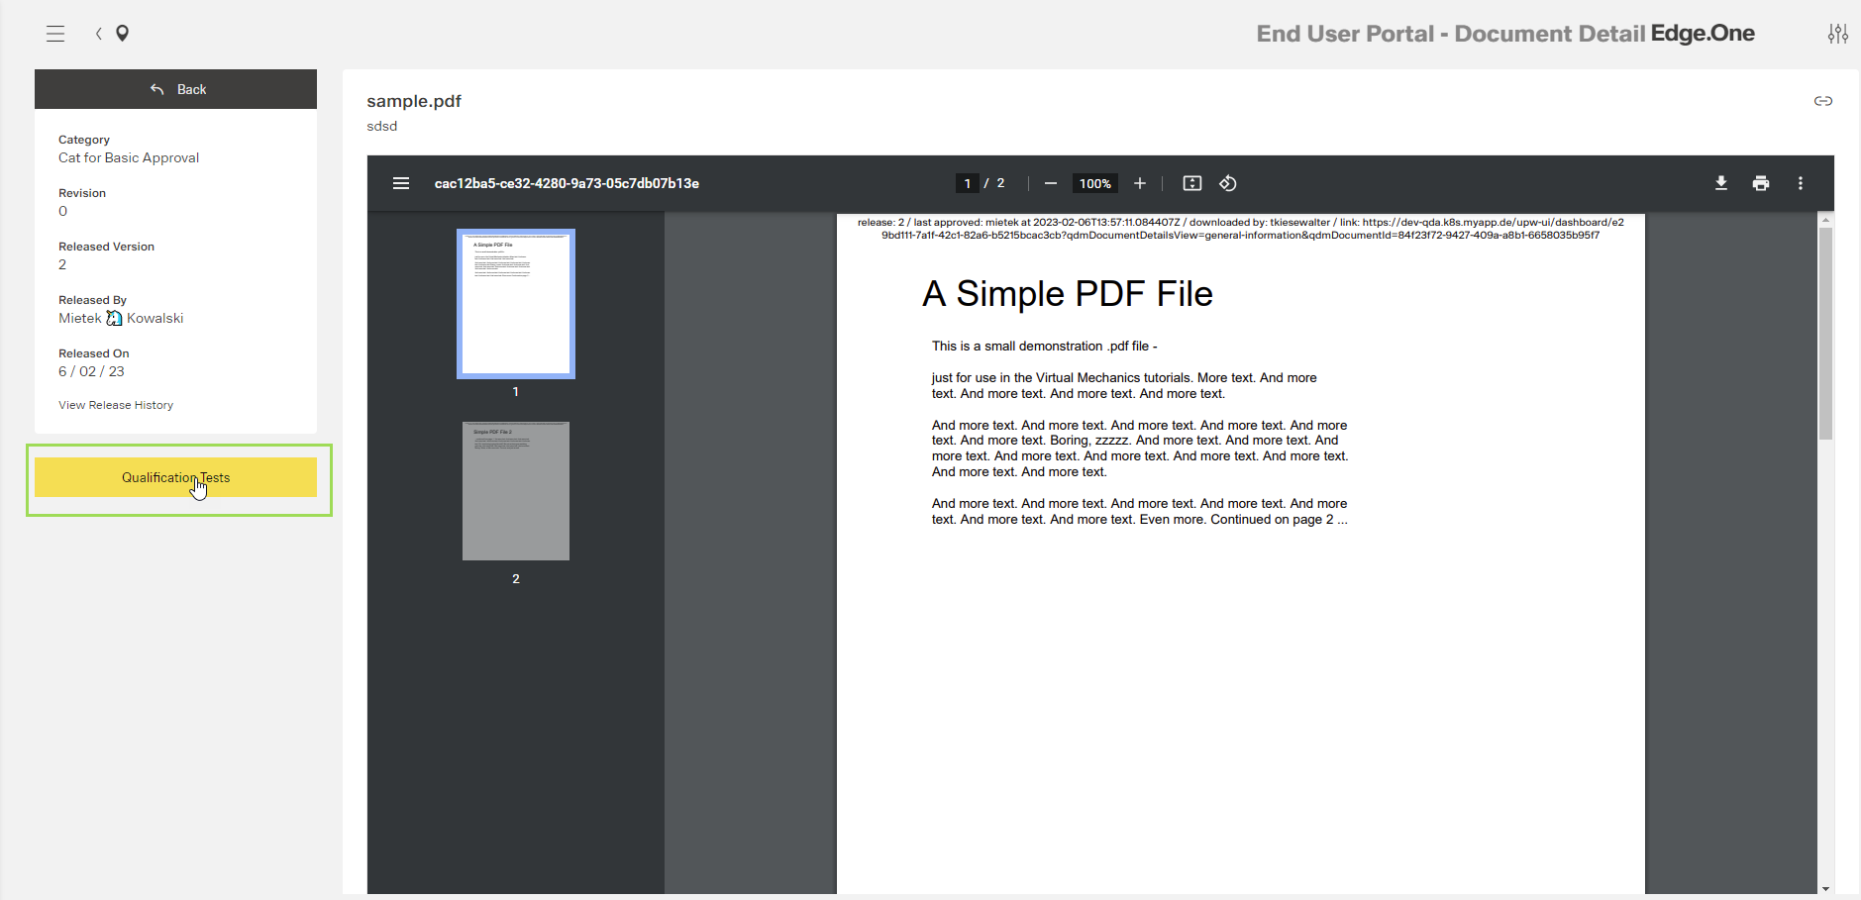Download the PDF file
Image resolution: width=1861 pixels, height=900 pixels.
pyautogui.click(x=1721, y=183)
